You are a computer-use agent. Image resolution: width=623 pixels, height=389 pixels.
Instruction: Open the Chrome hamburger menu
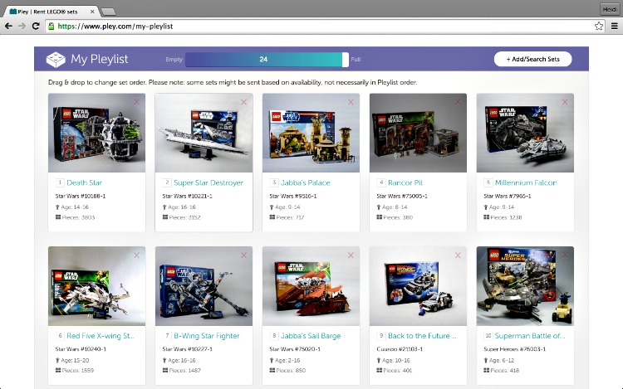tap(614, 27)
